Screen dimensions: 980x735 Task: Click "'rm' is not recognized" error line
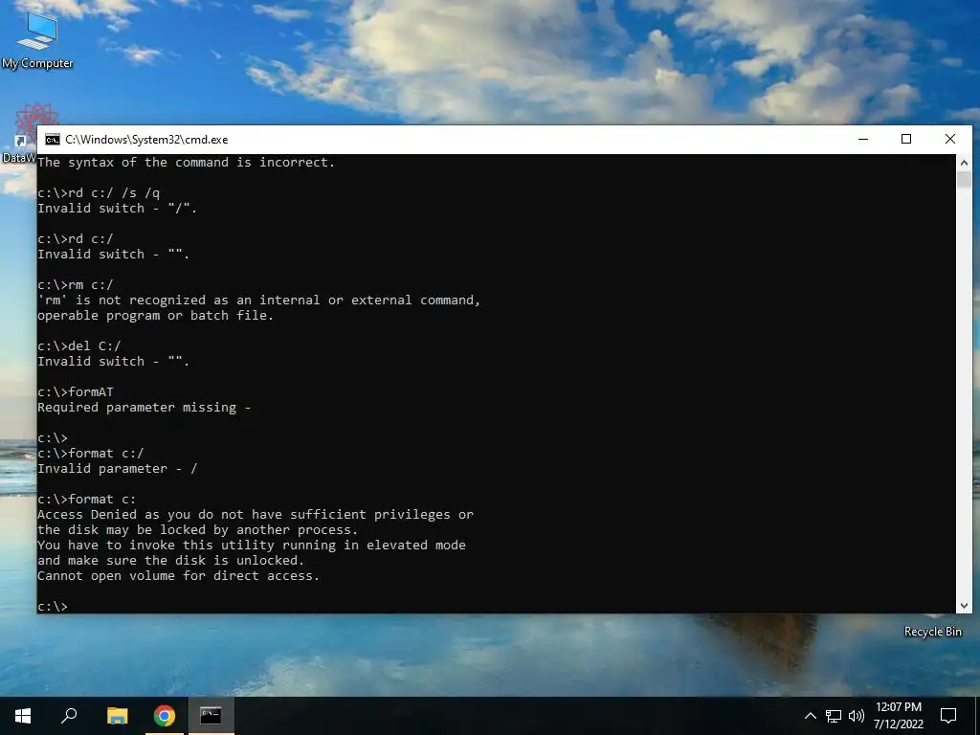pyautogui.click(x=258, y=300)
